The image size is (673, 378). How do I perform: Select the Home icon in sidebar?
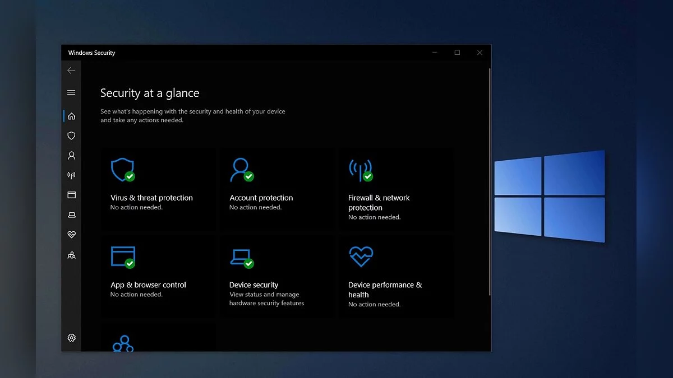(71, 116)
